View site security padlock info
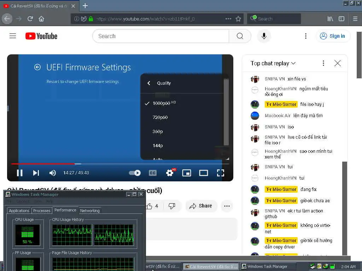 click(91, 19)
